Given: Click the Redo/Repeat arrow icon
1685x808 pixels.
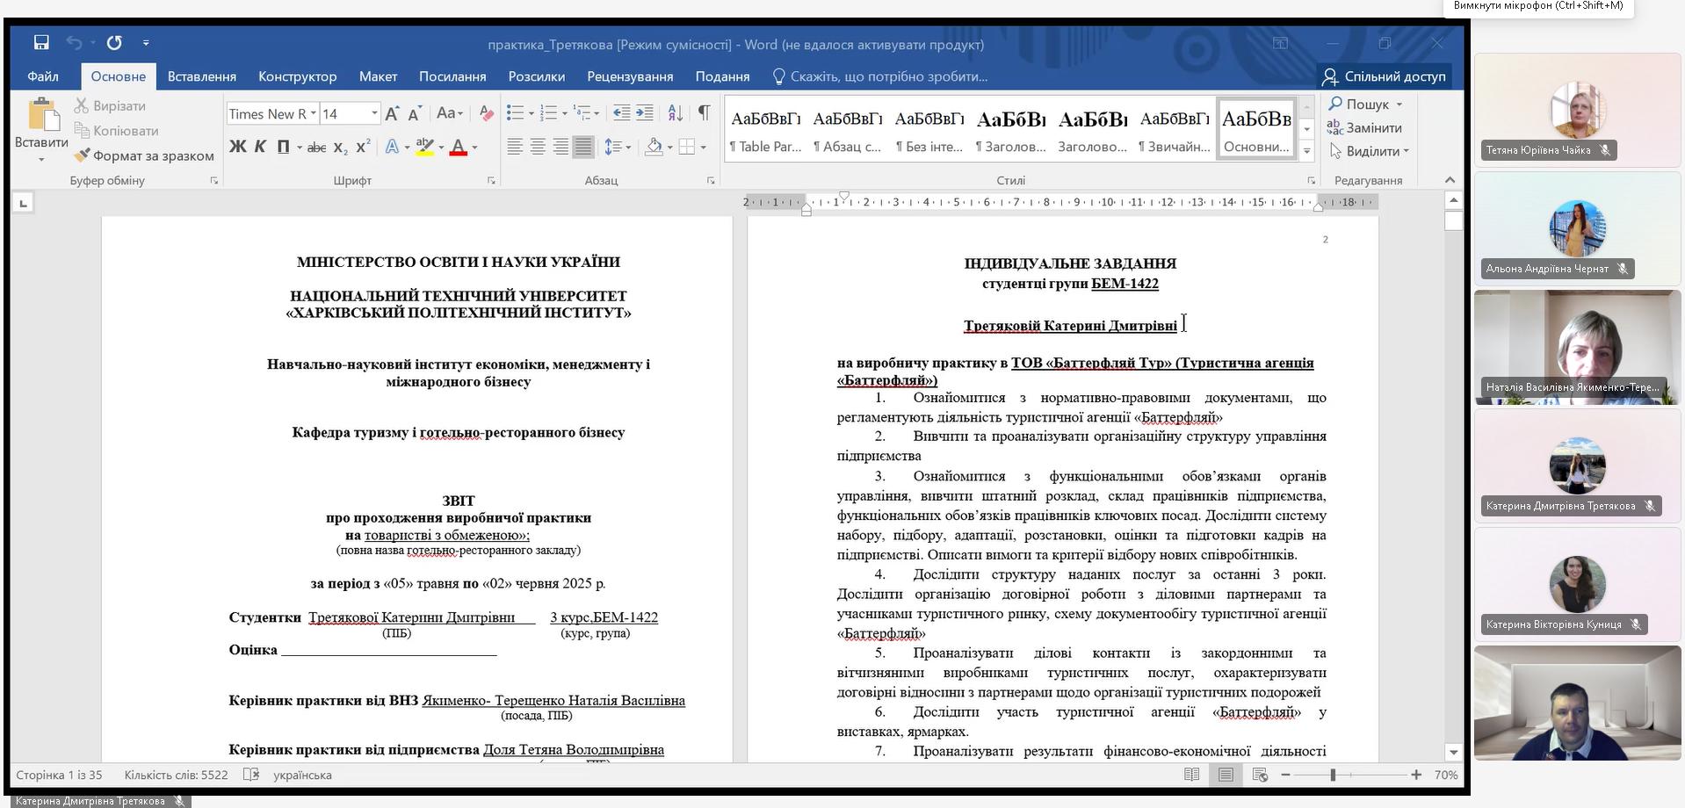Looking at the screenshot, I should pos(114,43).
